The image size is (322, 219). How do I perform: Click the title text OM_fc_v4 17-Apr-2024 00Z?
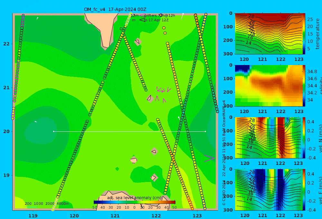pos(115,9)
